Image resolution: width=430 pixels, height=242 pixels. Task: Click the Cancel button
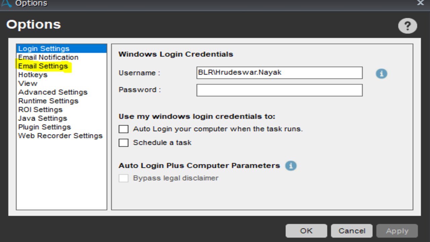coord(352,231)
